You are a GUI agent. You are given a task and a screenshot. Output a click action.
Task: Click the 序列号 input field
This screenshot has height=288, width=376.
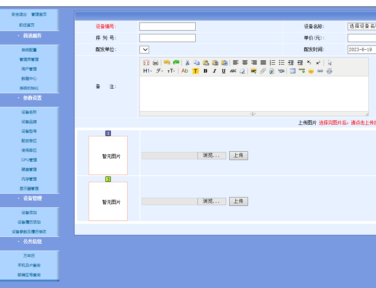[x=167, y=38]
